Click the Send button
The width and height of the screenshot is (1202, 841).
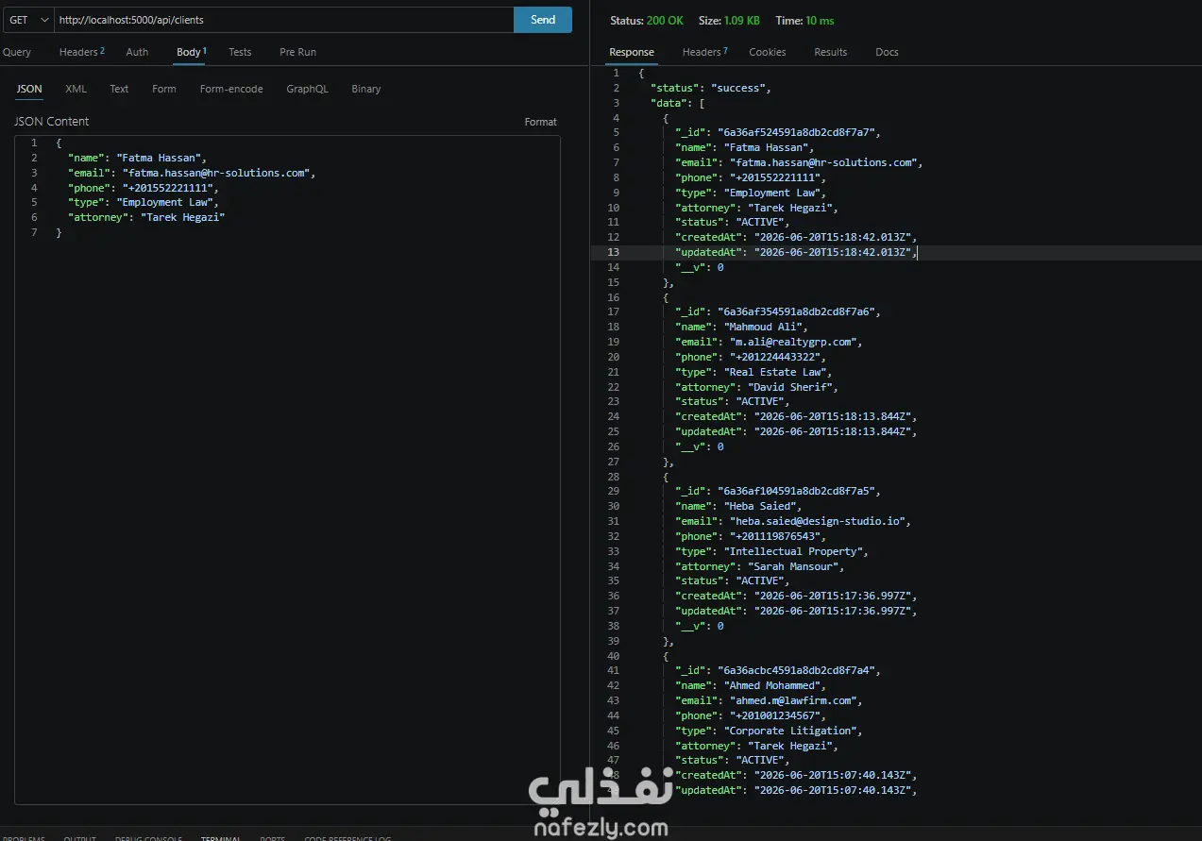(543, 20)
